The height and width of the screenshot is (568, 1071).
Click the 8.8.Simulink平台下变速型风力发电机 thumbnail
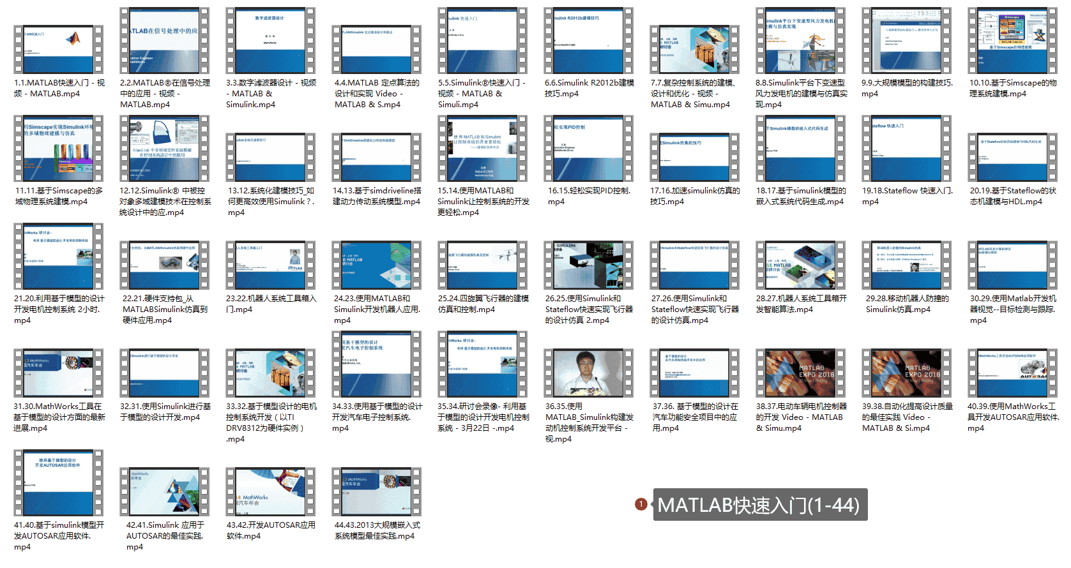tap(800, 40)
